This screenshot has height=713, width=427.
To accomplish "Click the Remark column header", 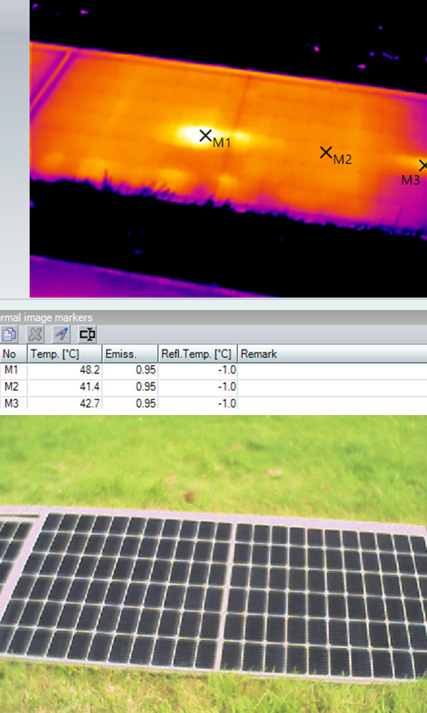I will coord(332,354).
